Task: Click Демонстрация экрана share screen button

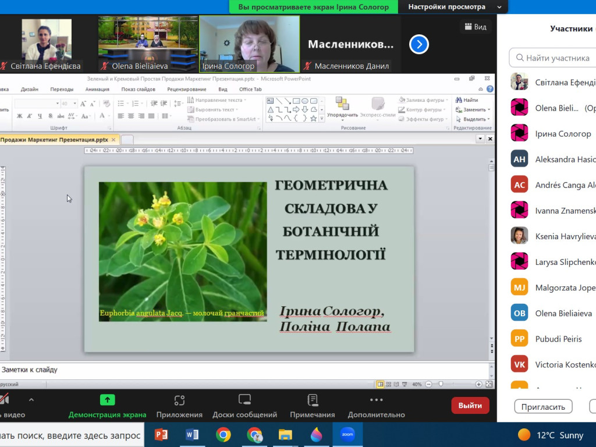Action: point(107,406)
